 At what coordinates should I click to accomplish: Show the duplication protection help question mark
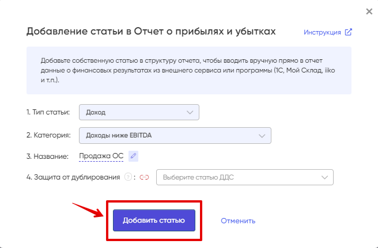coord(128,177)
